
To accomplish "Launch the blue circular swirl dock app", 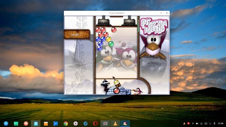I will coord(85,123).
